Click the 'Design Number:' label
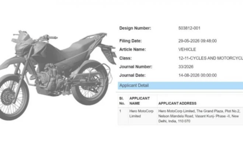The image size is (243, 146). 135,28
